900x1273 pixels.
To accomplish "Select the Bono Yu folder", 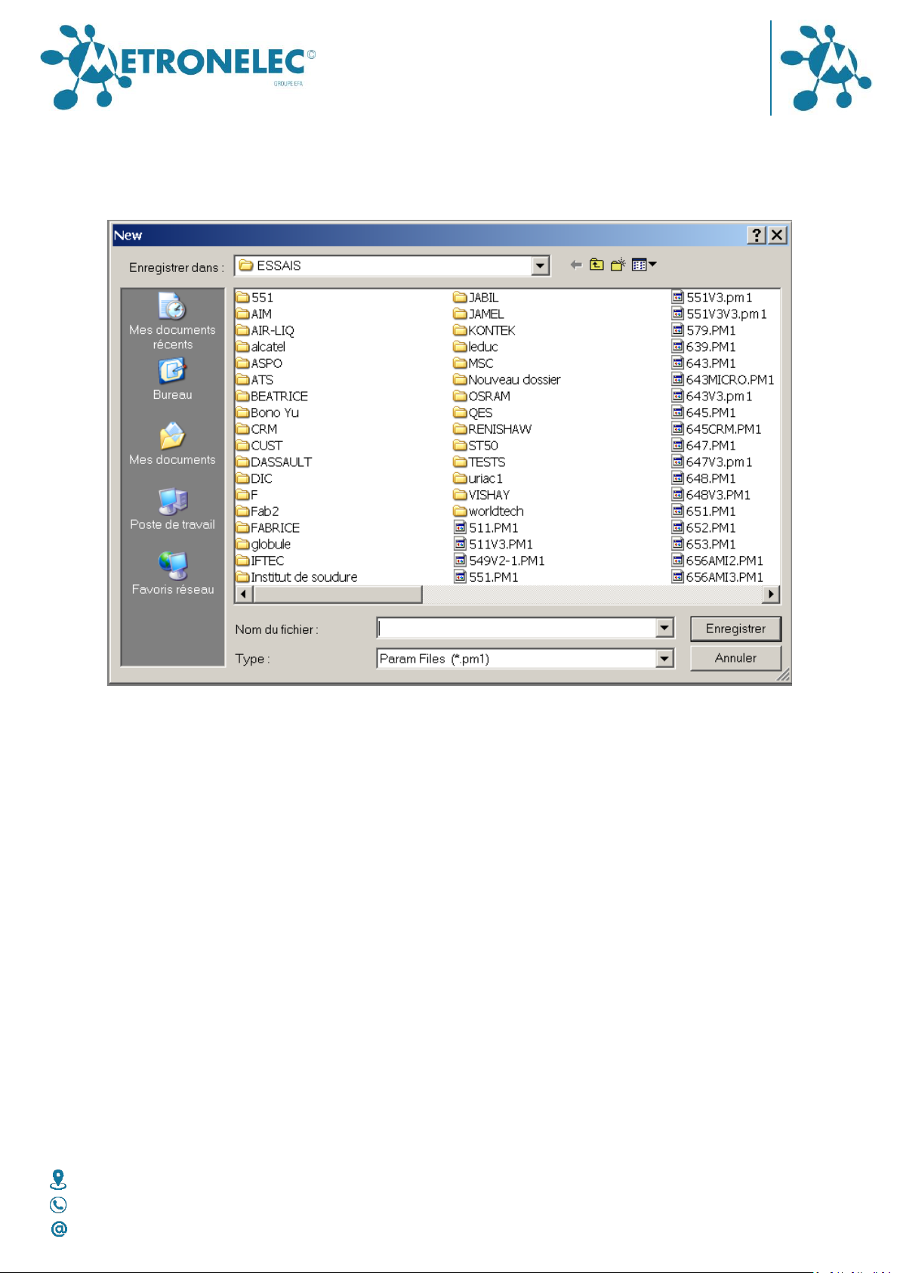I will tap(267, 412).
